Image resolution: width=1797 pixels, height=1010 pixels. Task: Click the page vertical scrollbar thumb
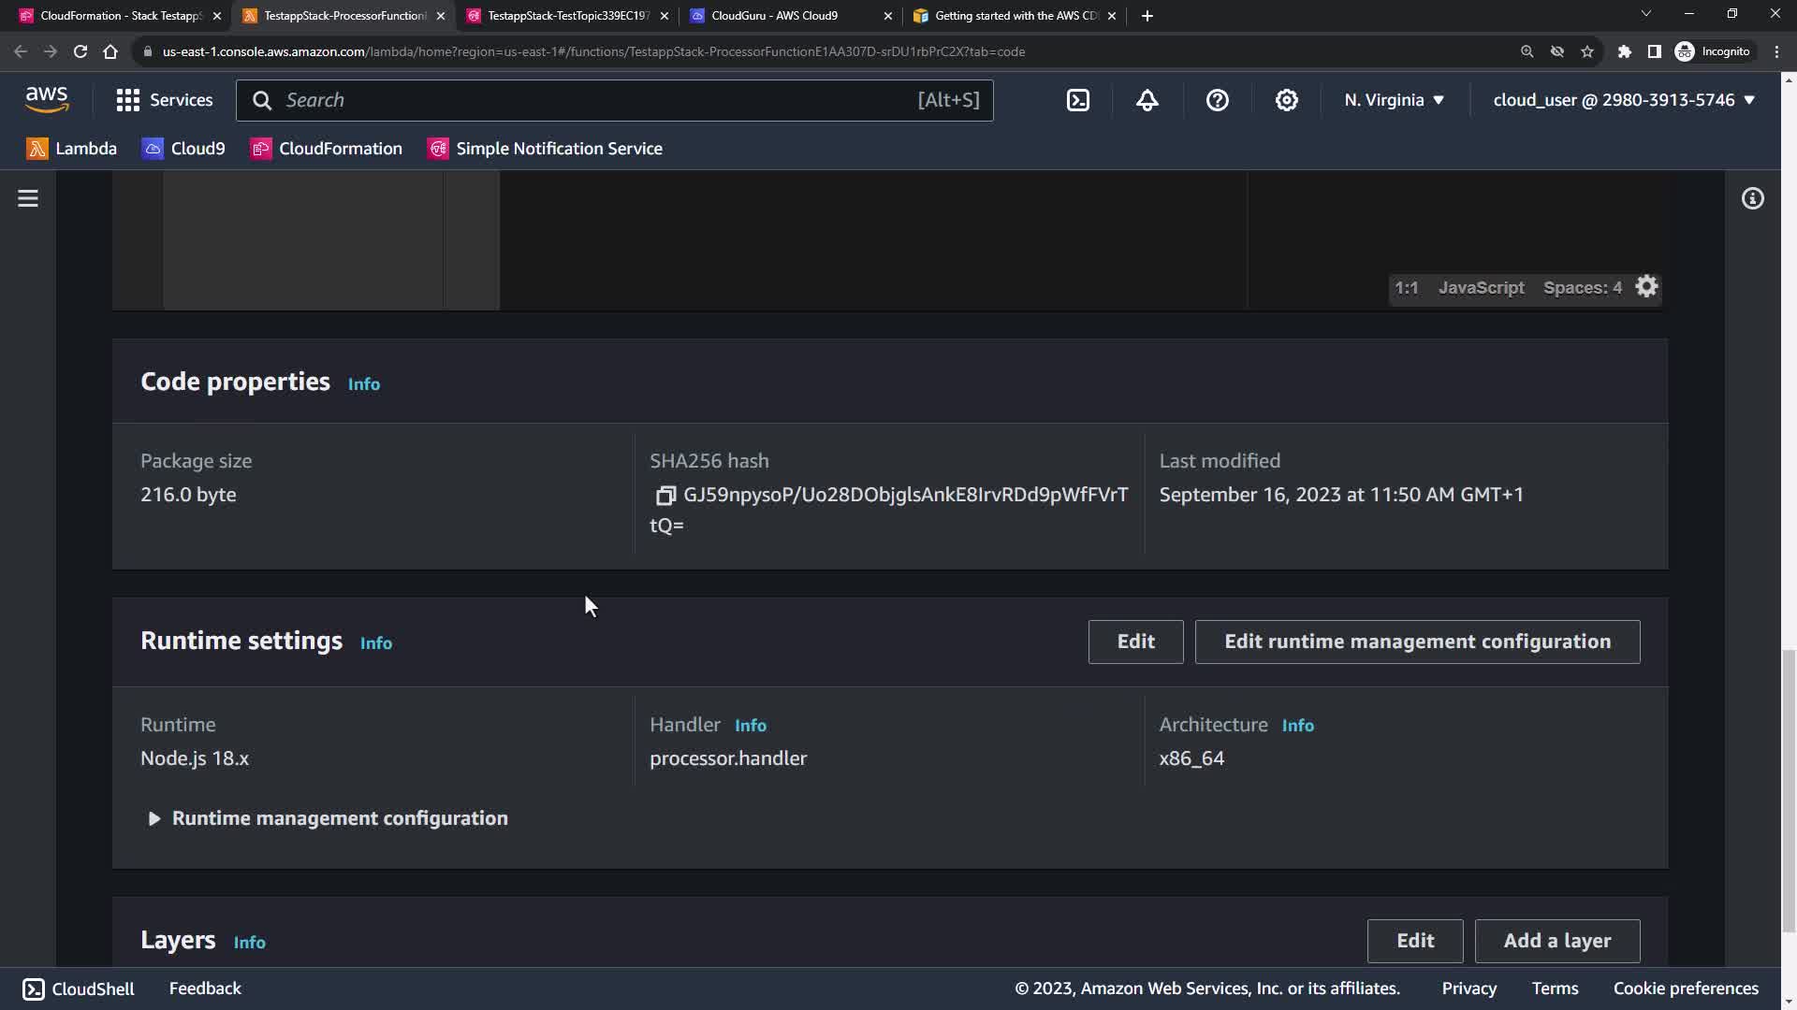[1788, 790]
